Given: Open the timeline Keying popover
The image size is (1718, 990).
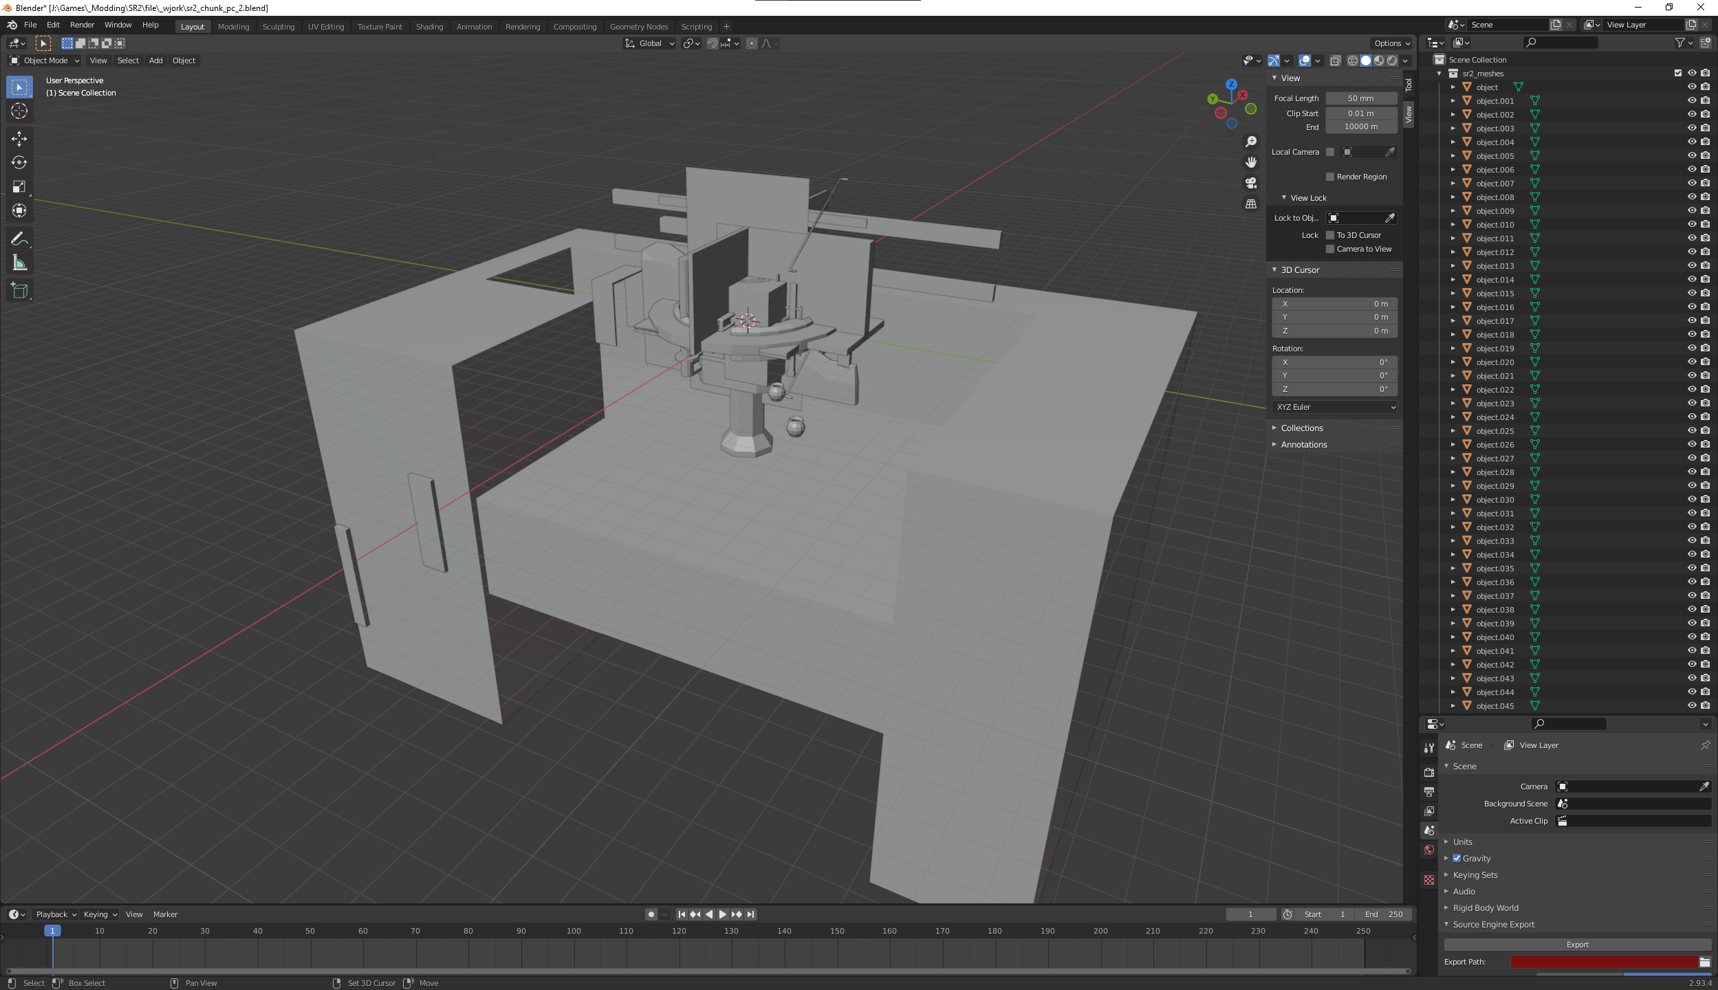Looking at the screenshot, I should 100,914.
